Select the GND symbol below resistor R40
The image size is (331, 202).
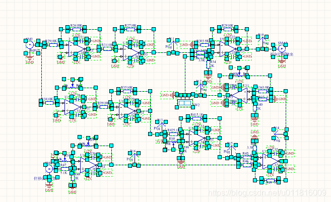pos(255,120)
